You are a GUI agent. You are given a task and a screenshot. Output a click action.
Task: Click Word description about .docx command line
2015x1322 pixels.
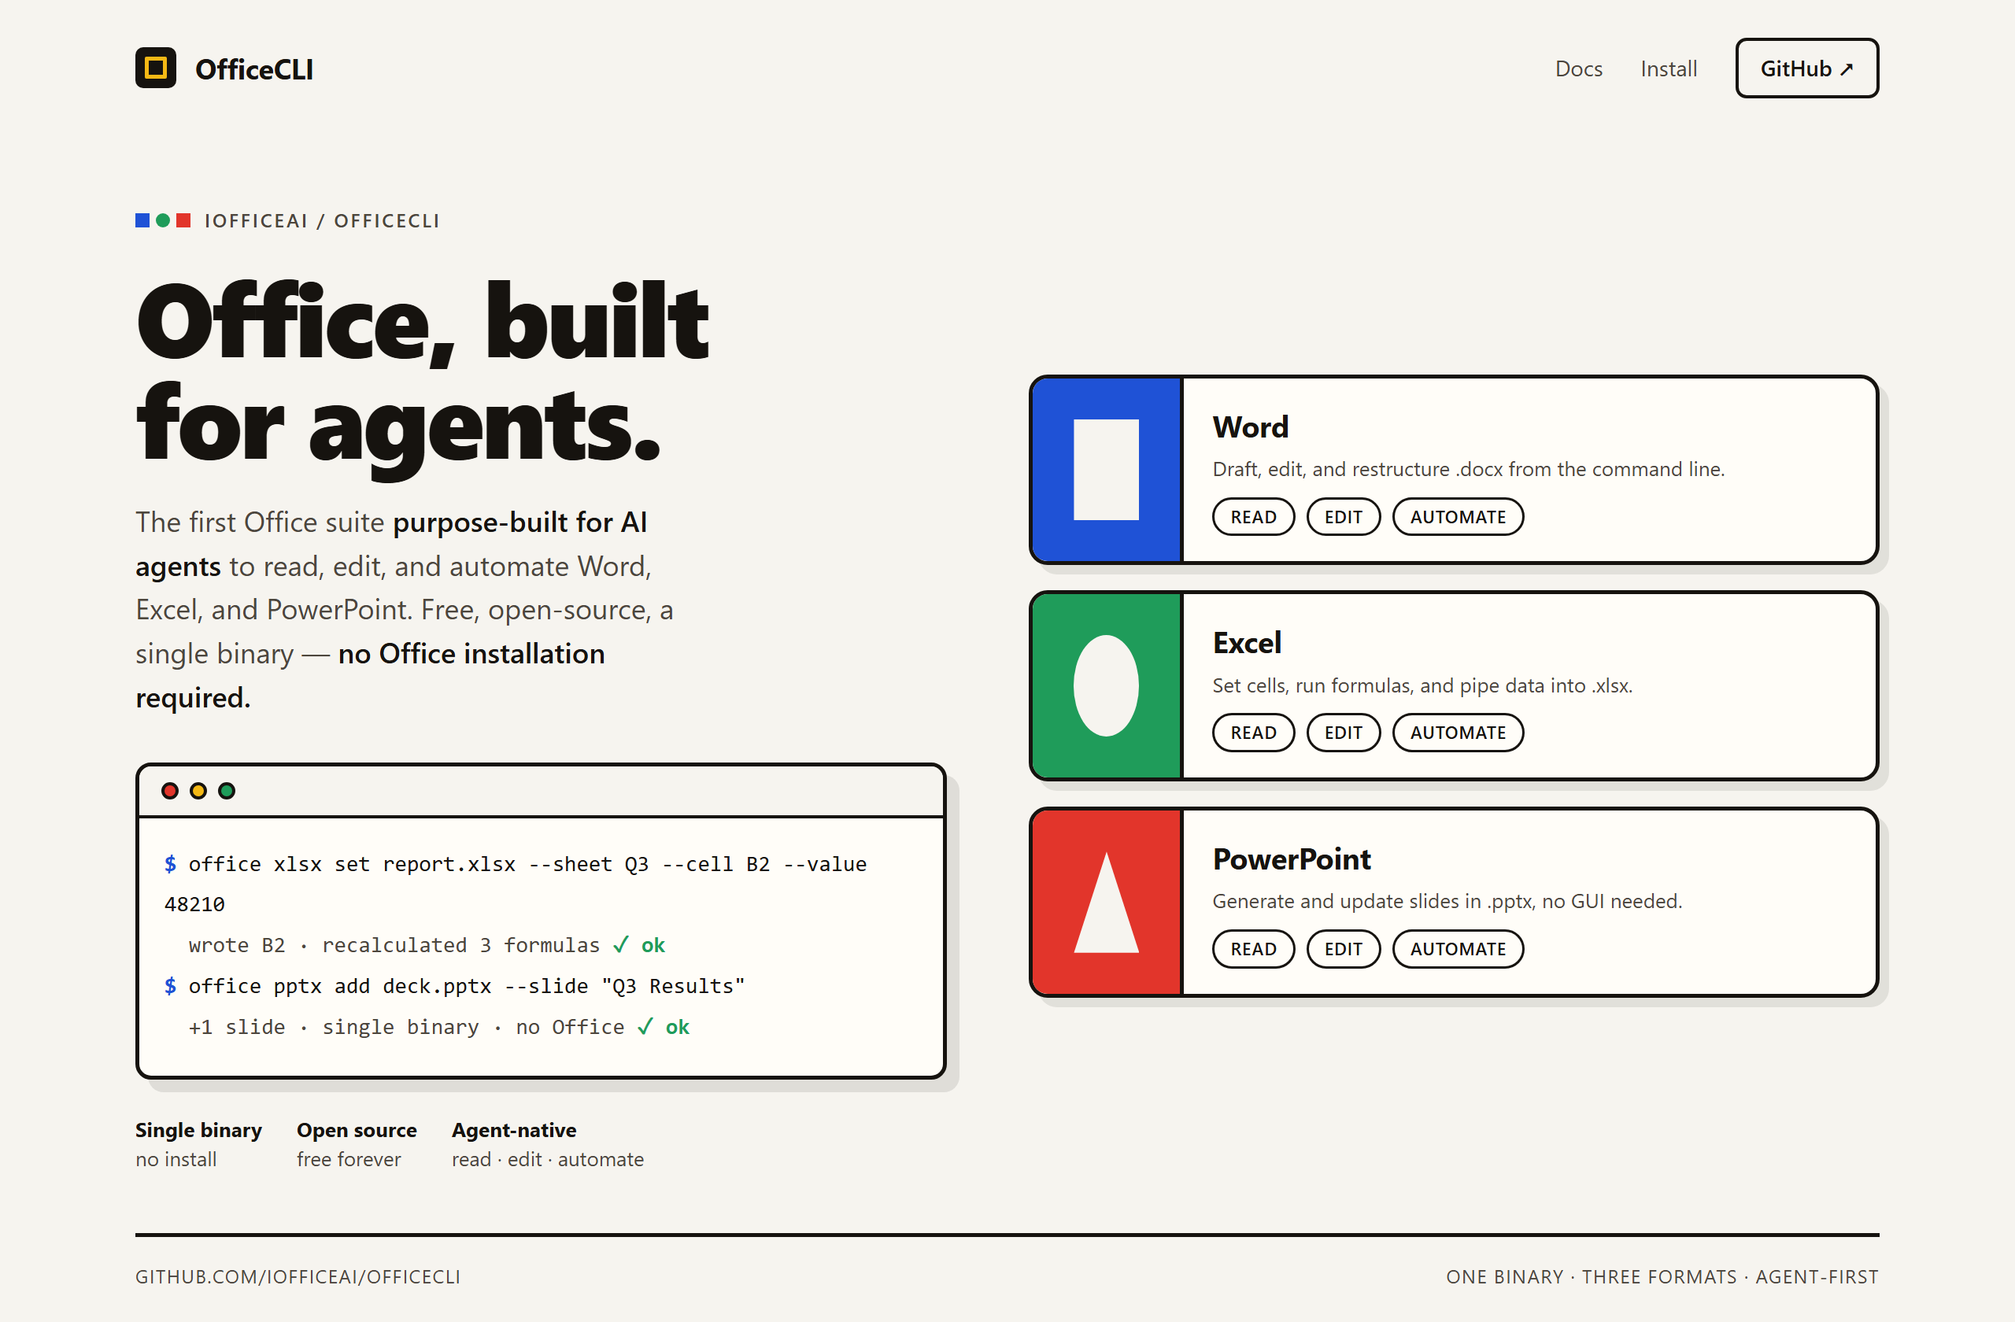coord(1468,470)
